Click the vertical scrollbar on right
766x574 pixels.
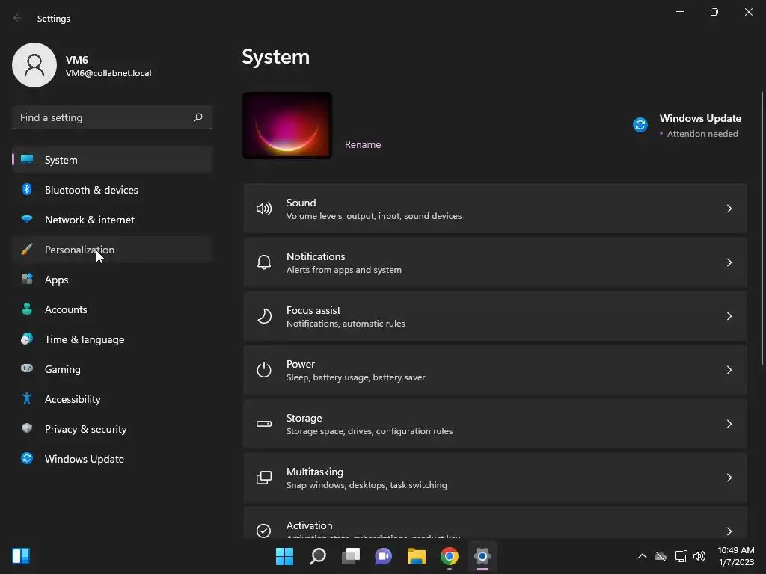(x=762, y=228)
